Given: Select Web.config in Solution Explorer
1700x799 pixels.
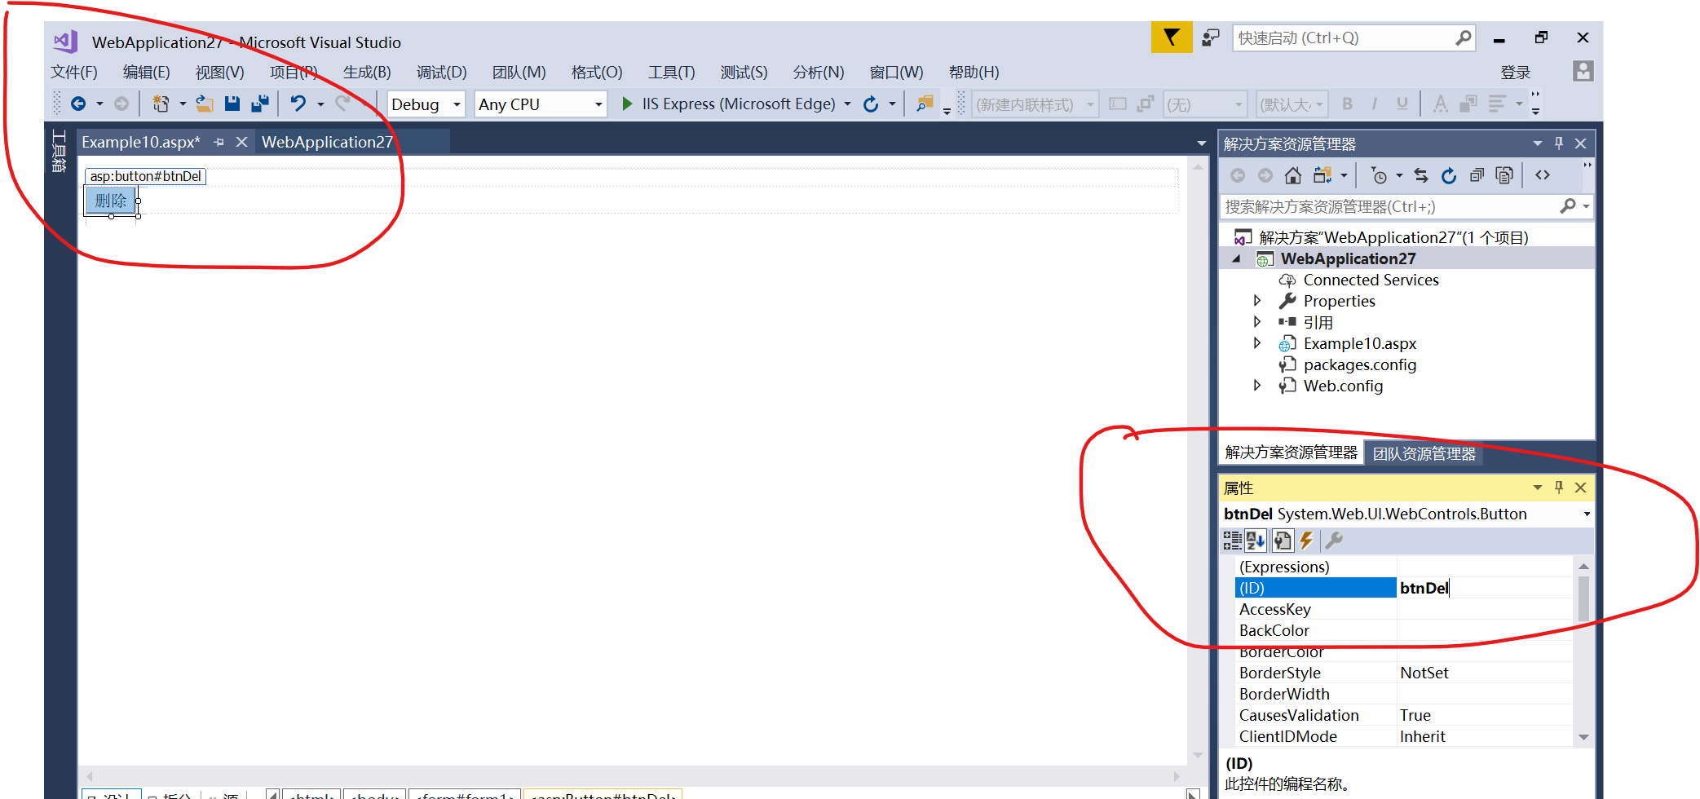Looking at the screenshot, I should [x=1343, y=385].
